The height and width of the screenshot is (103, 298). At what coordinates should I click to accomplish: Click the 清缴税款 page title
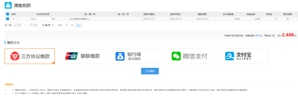22,6
